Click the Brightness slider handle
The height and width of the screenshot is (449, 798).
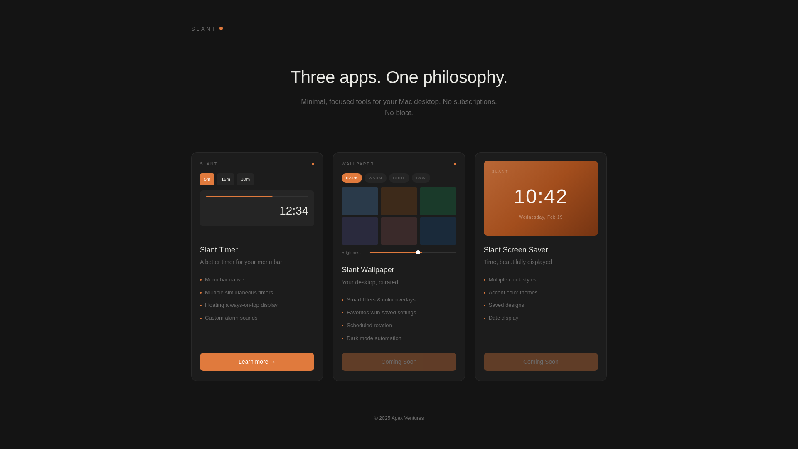(x=418, y=252)
